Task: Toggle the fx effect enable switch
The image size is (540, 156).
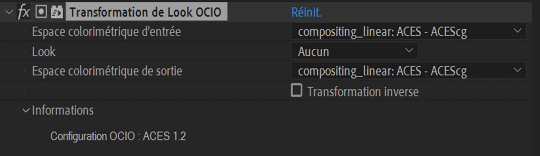Action: click(24, 12)
